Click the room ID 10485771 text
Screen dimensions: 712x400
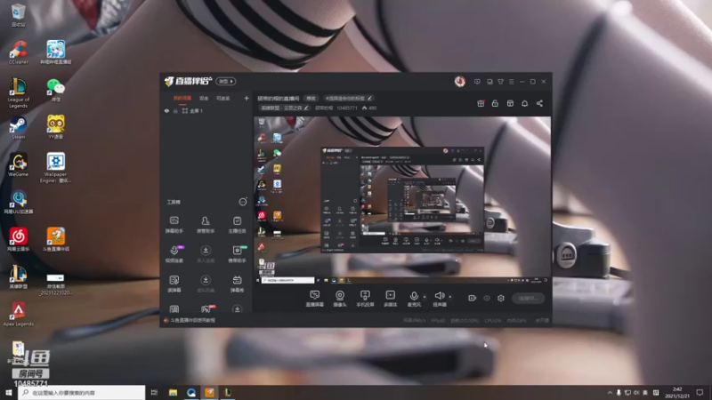(x=347, y=108)
